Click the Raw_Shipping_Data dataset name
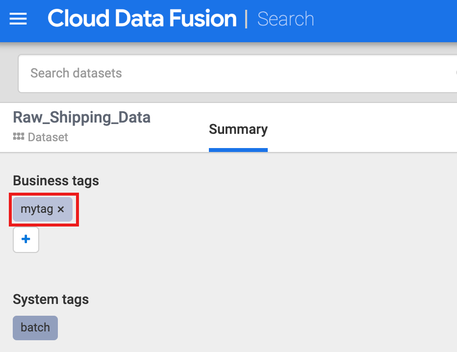The width and height of the screenshot is (457, 352). [81, 118]
